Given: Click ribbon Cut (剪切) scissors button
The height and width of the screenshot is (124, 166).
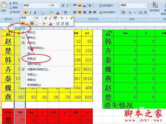Looking at the screenshot, I should click(13, 3).
